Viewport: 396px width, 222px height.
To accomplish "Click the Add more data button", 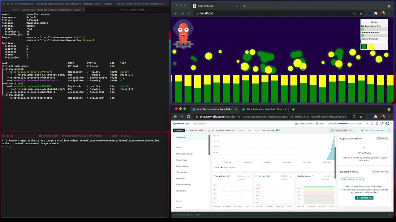I will [x=364, y=198].
